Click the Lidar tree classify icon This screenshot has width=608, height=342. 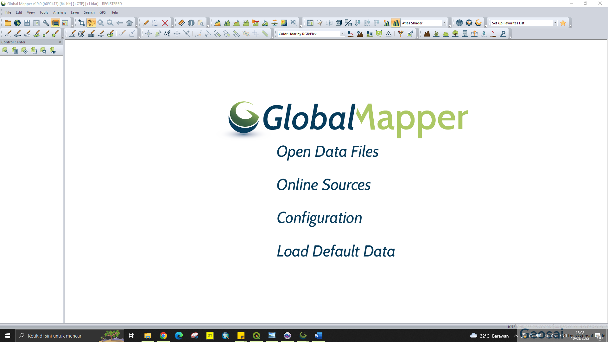455,34
